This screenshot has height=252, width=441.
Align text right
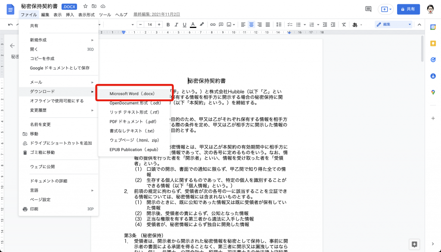coord(259,25)
